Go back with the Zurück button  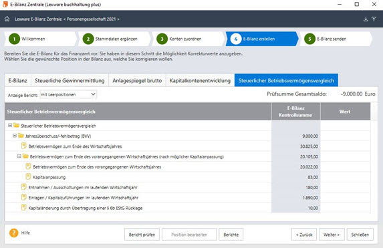(x=304, y=235)
